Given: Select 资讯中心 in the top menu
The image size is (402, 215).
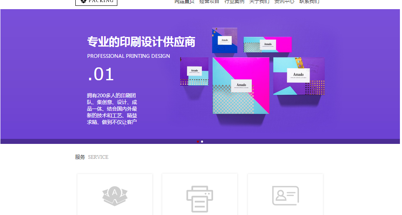Looking at the screenshot, I should tap(284, 2).
